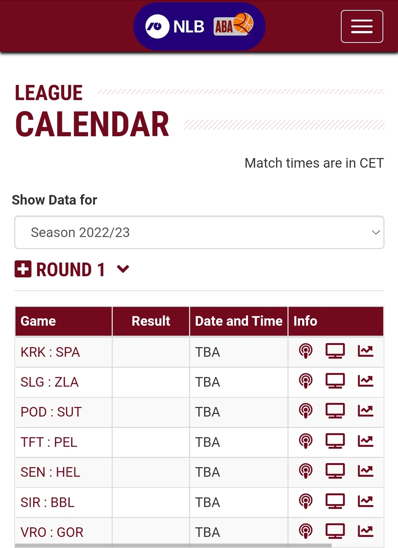Open podcast icon for TFT : PEL
This screenshot has height=548, width=398.
tap(306, 441)
